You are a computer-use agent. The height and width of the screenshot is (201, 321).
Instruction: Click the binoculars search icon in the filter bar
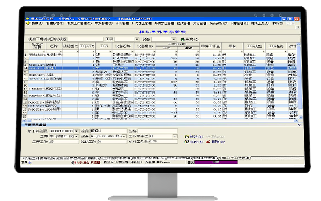coord(182,39)
